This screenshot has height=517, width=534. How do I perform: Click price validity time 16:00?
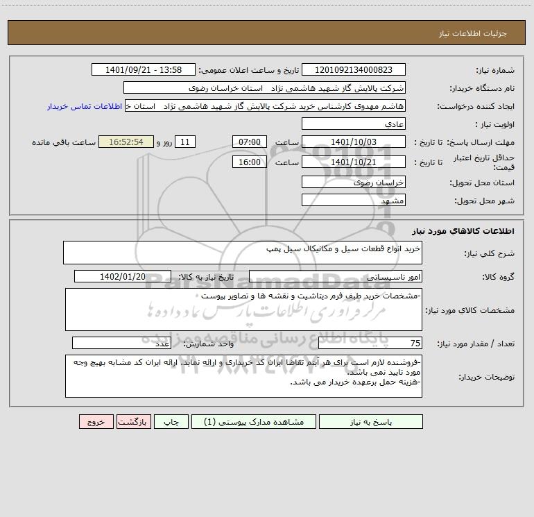point(249,162)
